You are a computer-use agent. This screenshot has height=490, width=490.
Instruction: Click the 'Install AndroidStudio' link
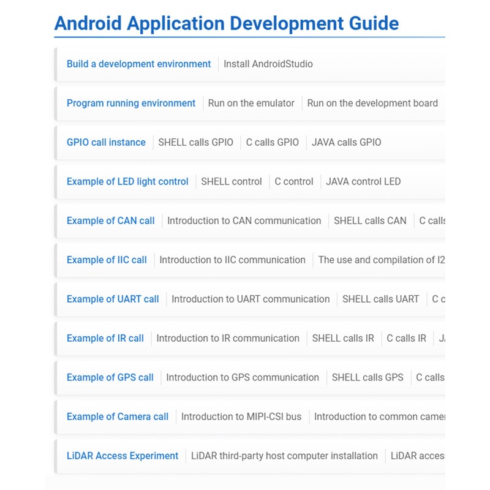[x=268, y=64]
